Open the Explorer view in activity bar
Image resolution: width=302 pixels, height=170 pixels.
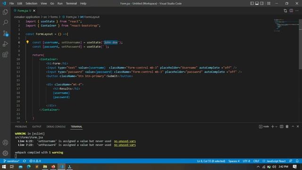click(x=5, y=12)
